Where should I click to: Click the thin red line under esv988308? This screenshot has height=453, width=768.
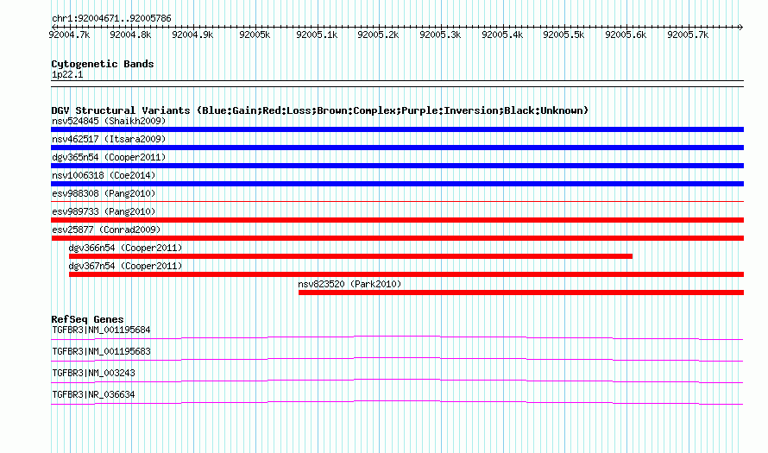tap(397, 201)
